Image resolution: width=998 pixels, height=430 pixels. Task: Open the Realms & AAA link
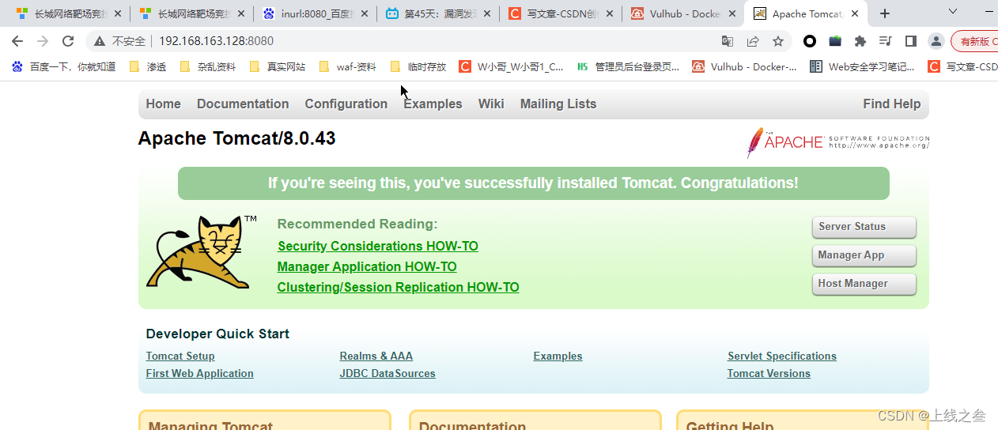pos(376,356)
